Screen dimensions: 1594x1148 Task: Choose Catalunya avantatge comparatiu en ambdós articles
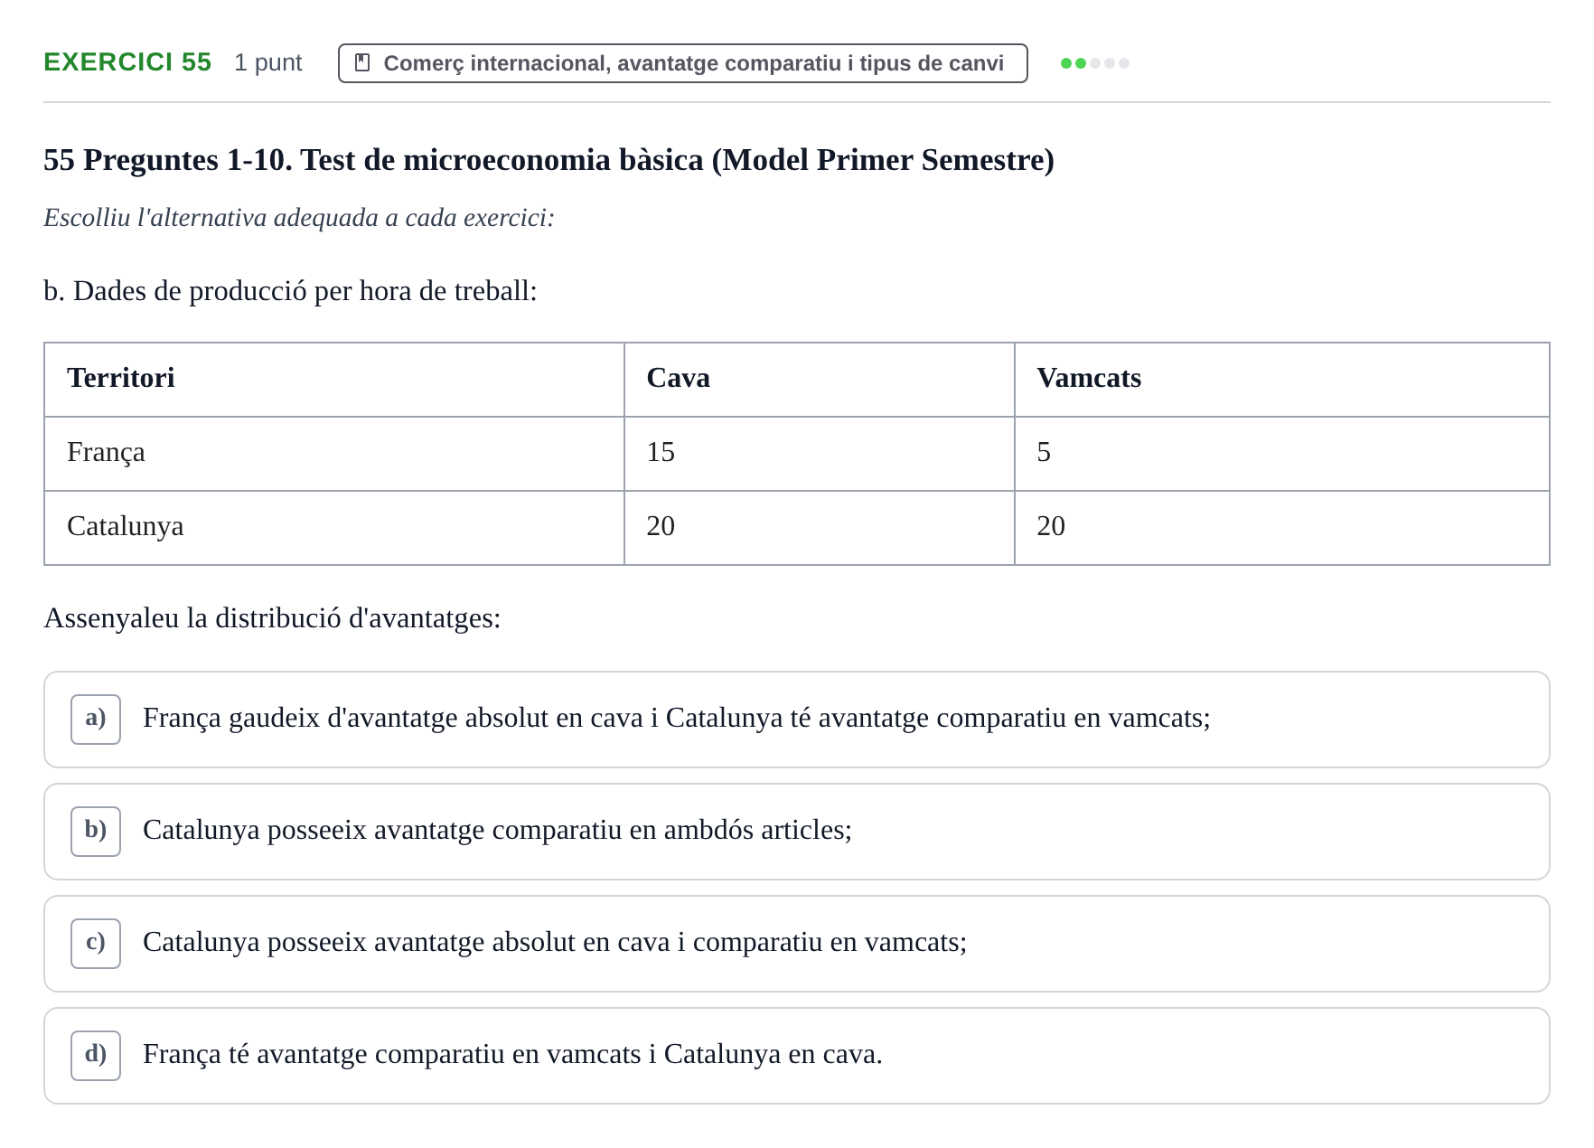click(x=796, y=832)
